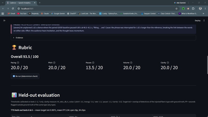Viewport: 208px width, 117px height.
Task: Expand the sidebar with the double-chevron icon
Action: pos(4,20)
